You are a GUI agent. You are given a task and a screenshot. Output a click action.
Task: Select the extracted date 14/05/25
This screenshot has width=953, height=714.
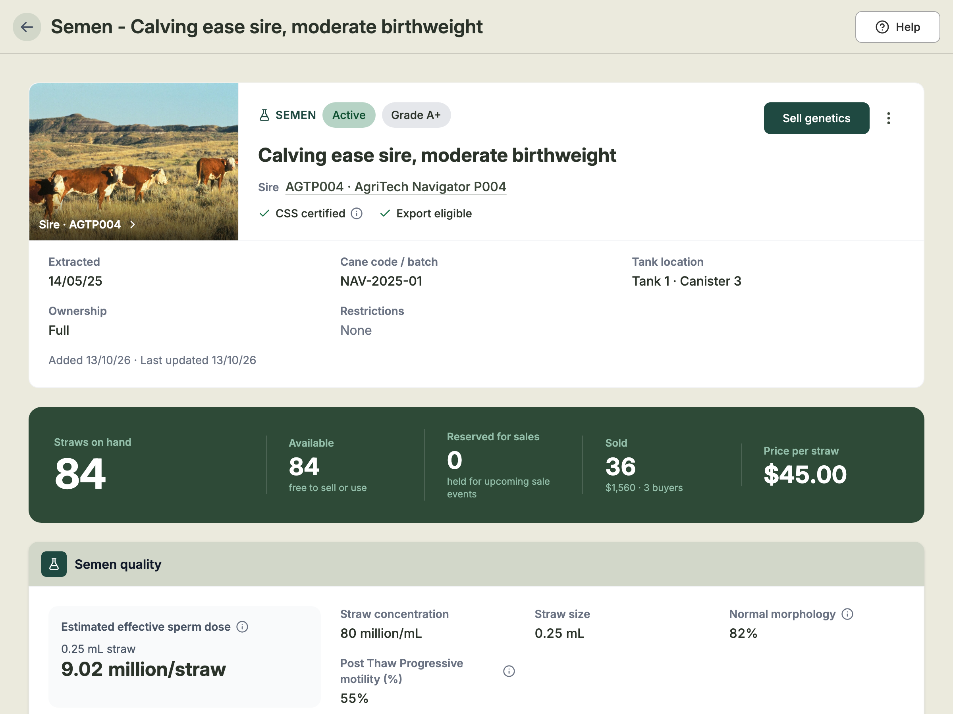click(75, 282)
